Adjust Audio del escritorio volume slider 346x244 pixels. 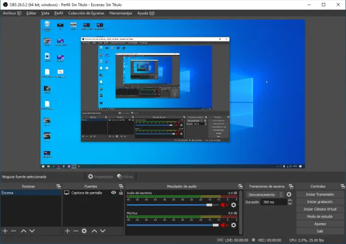pos(209,205)
